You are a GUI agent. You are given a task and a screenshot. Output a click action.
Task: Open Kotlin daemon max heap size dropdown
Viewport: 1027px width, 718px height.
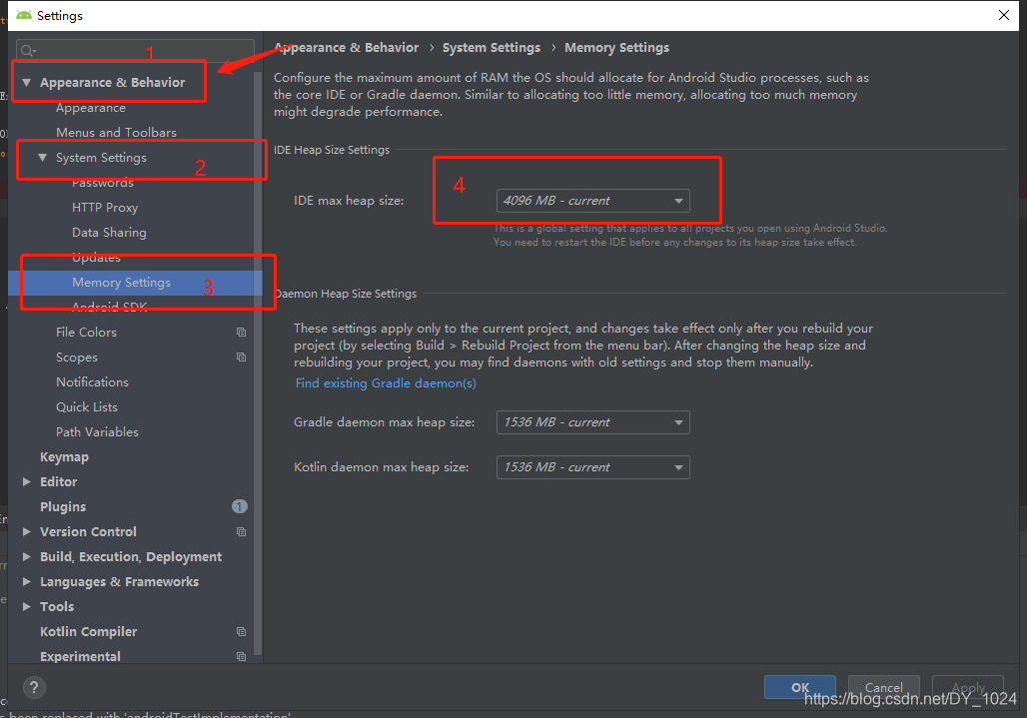[592, 467]
